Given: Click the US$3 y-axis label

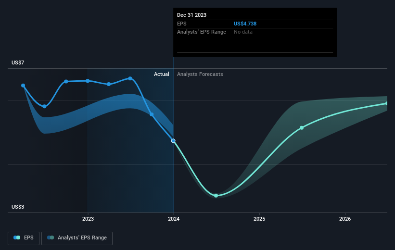Looking at the screenshot, I should click(x=18, y=207).
